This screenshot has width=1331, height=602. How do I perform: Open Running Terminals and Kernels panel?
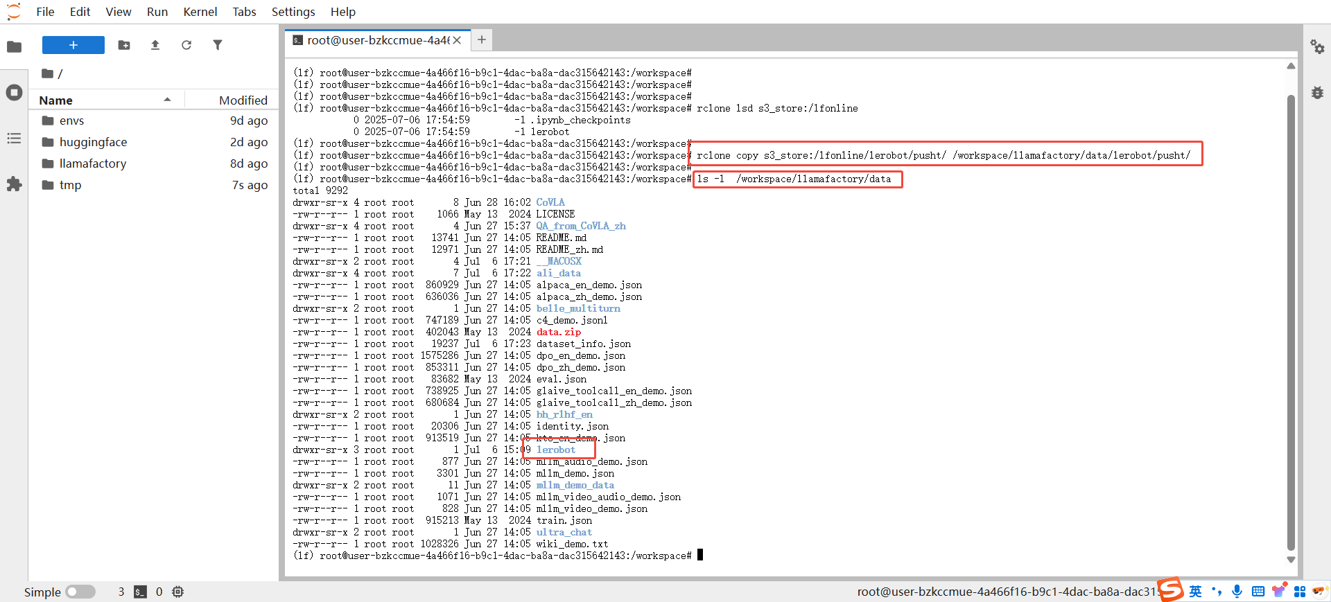click(14, 93)
